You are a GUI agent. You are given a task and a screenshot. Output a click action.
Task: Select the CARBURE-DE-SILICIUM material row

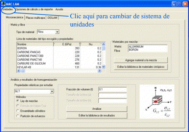59,63
